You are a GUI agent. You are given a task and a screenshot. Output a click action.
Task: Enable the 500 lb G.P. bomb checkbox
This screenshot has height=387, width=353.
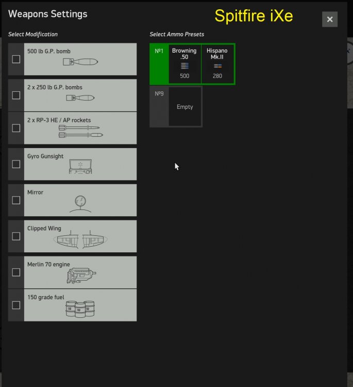(x=16, y=59)
